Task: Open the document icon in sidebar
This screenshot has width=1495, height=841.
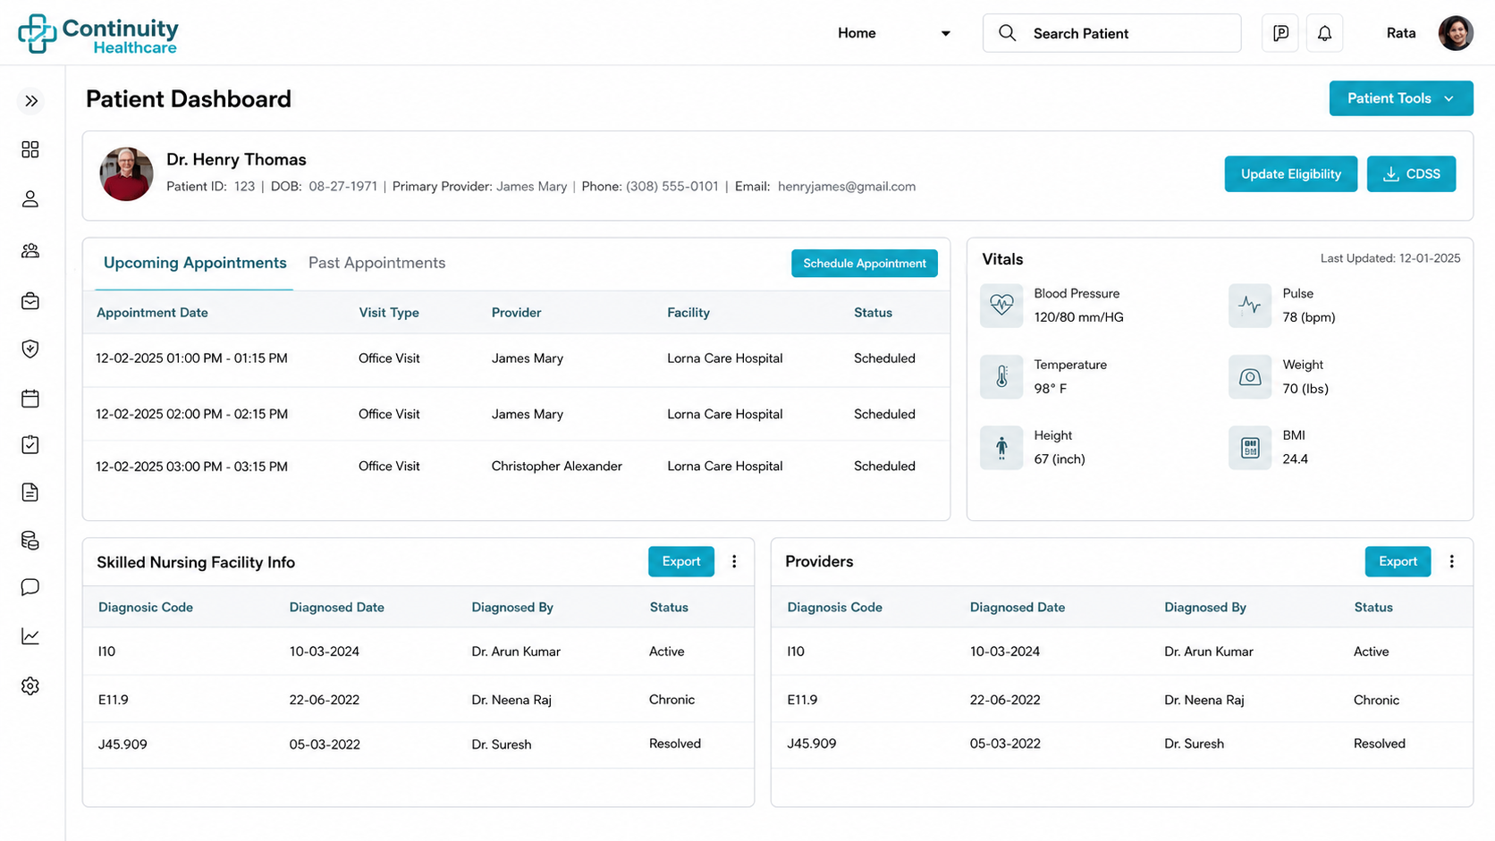Action: coord(30,492)
